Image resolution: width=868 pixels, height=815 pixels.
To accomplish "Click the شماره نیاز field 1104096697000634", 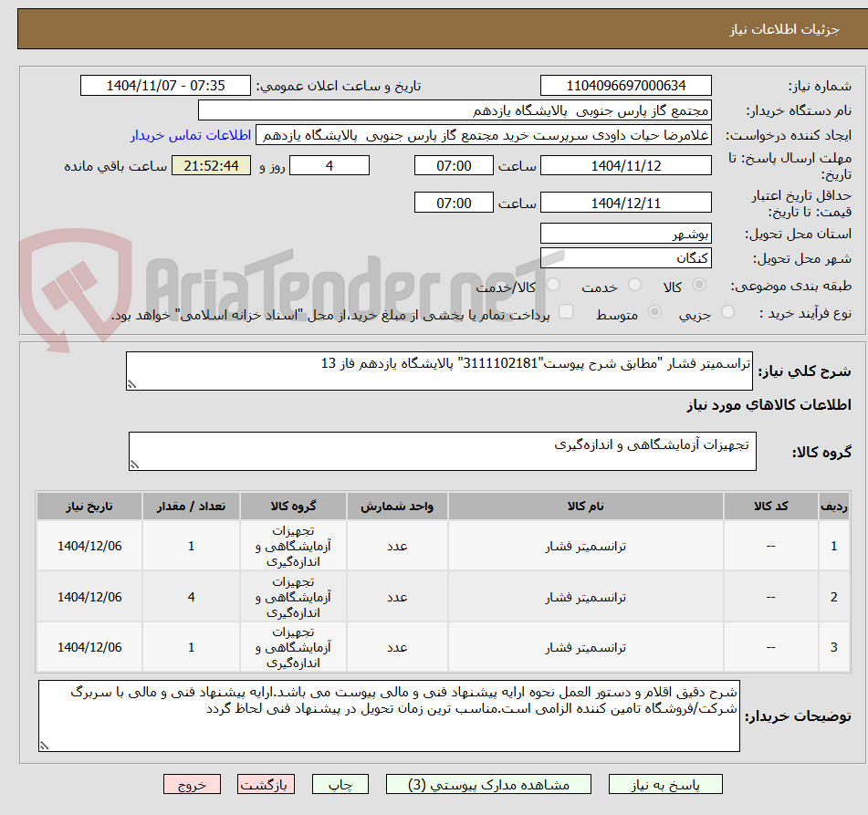I will tap(625, 85).
